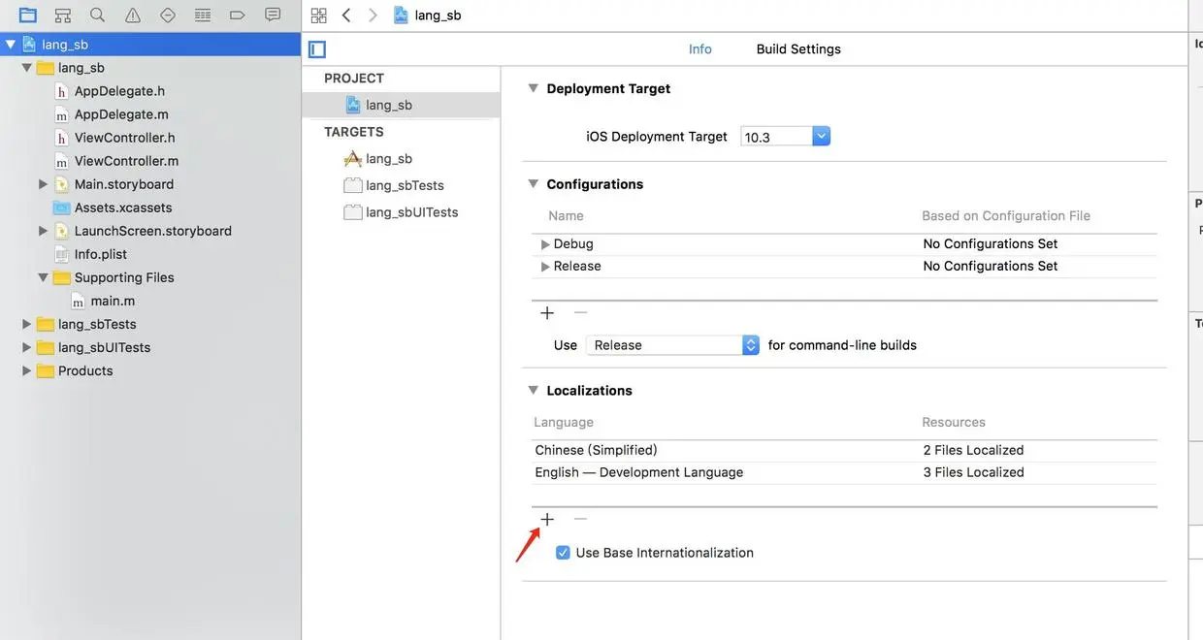Expand LaunchScreen.storyboard in navigator

(x=43, y=231)
